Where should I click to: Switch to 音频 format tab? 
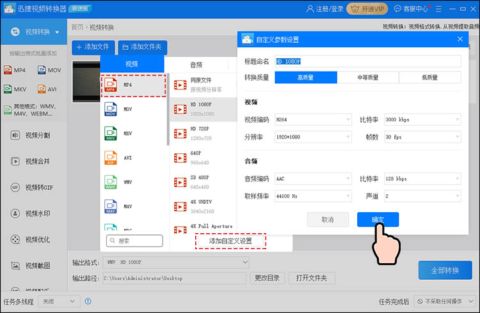[x=196, y=65]
